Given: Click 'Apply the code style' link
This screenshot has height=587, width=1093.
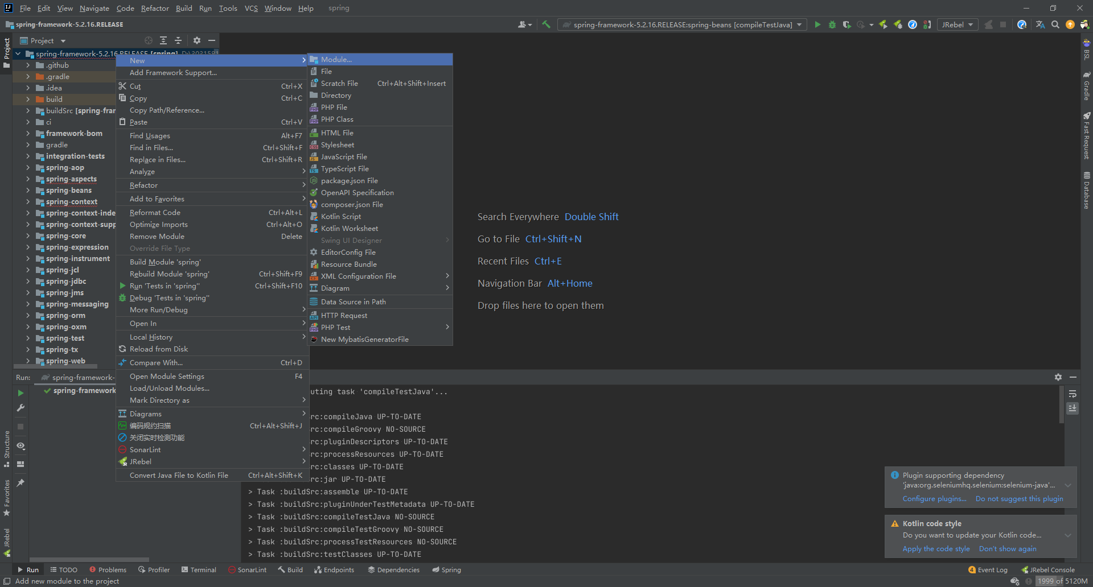Looking at the screenshot, I should point(936,549).
